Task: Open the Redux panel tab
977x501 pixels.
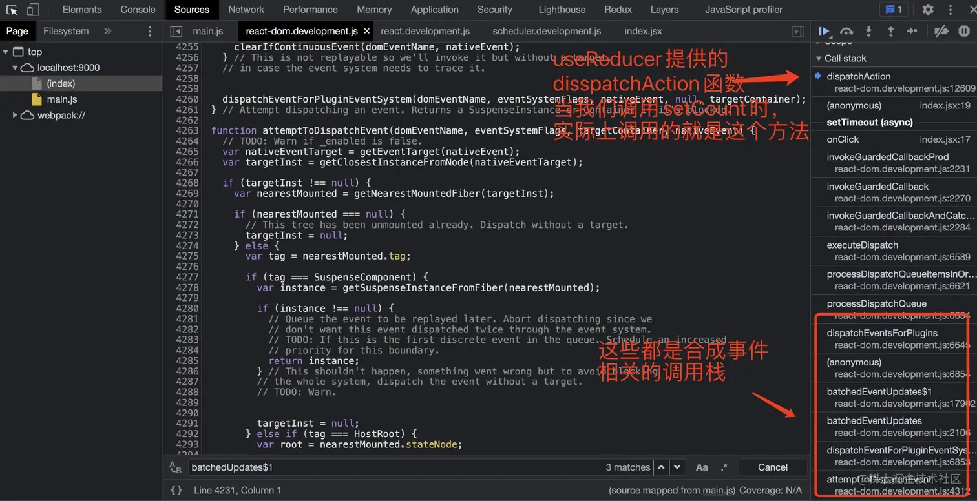Action: click(618, 10)
